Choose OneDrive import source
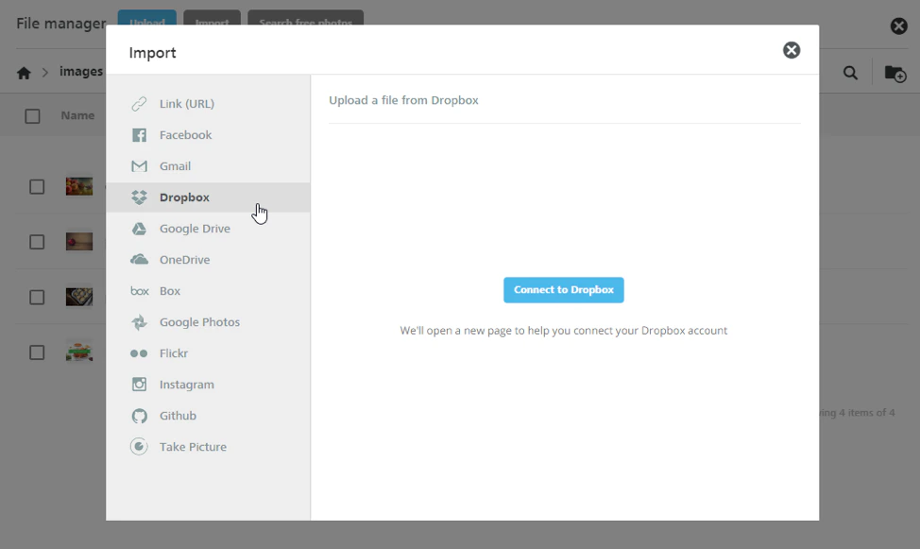The width and height of the screenshot is (920, 549). point(208,260)
